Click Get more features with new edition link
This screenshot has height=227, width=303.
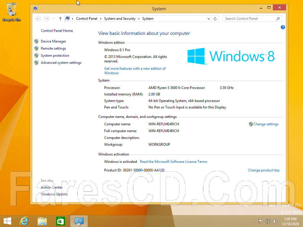(135, 71)
